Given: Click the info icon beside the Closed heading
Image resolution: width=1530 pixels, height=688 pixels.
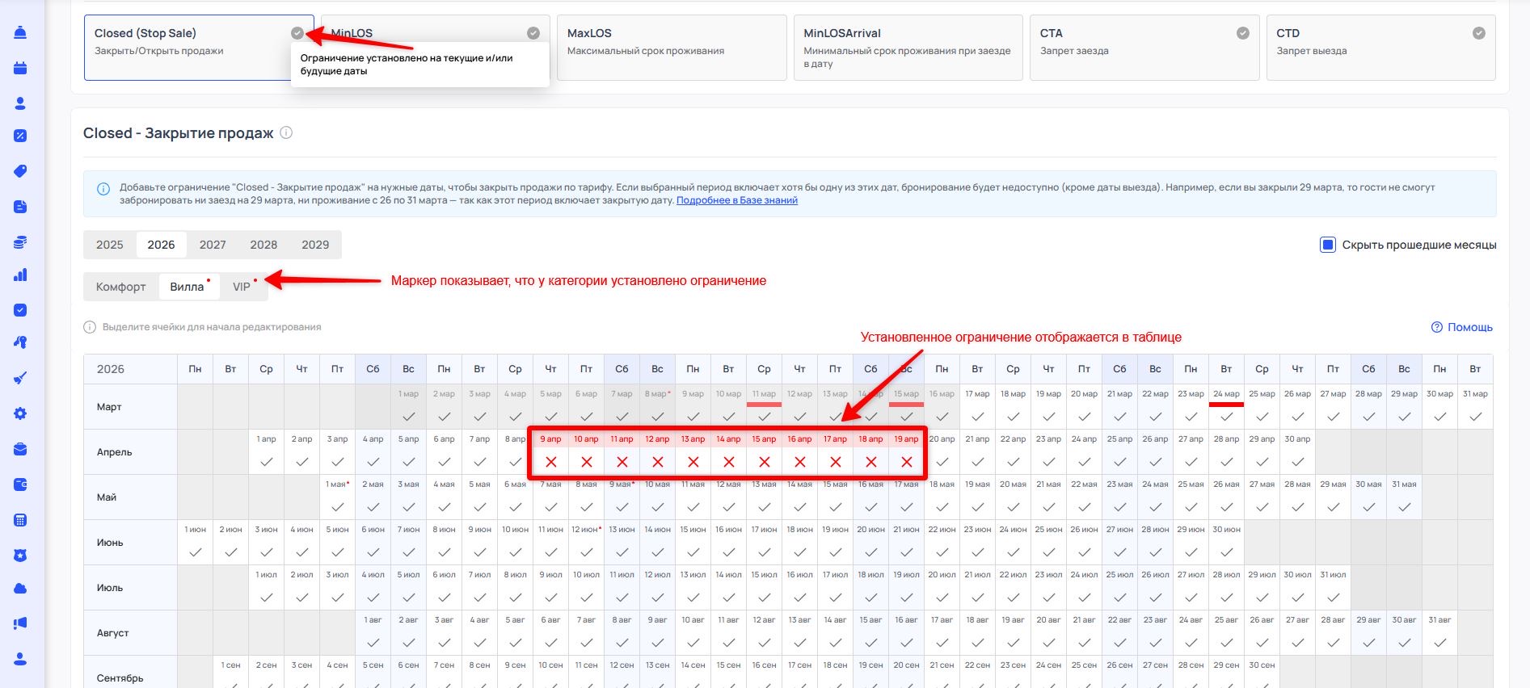Looking at the screenshot, I should 286,133.
